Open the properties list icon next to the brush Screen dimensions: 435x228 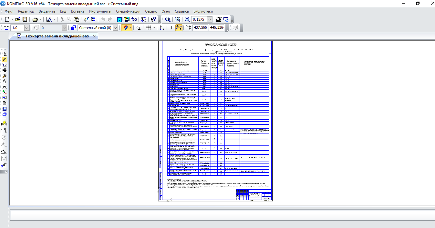coord(93,19)
